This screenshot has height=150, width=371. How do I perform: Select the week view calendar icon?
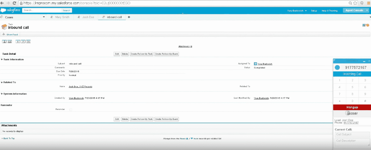tap(23, 42)
